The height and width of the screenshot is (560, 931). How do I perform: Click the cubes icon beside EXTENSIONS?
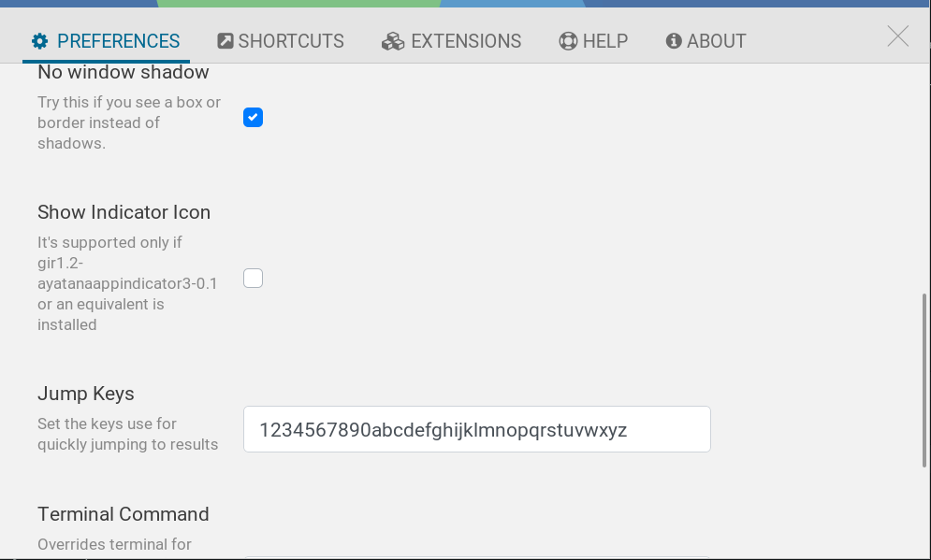(391, 41)
